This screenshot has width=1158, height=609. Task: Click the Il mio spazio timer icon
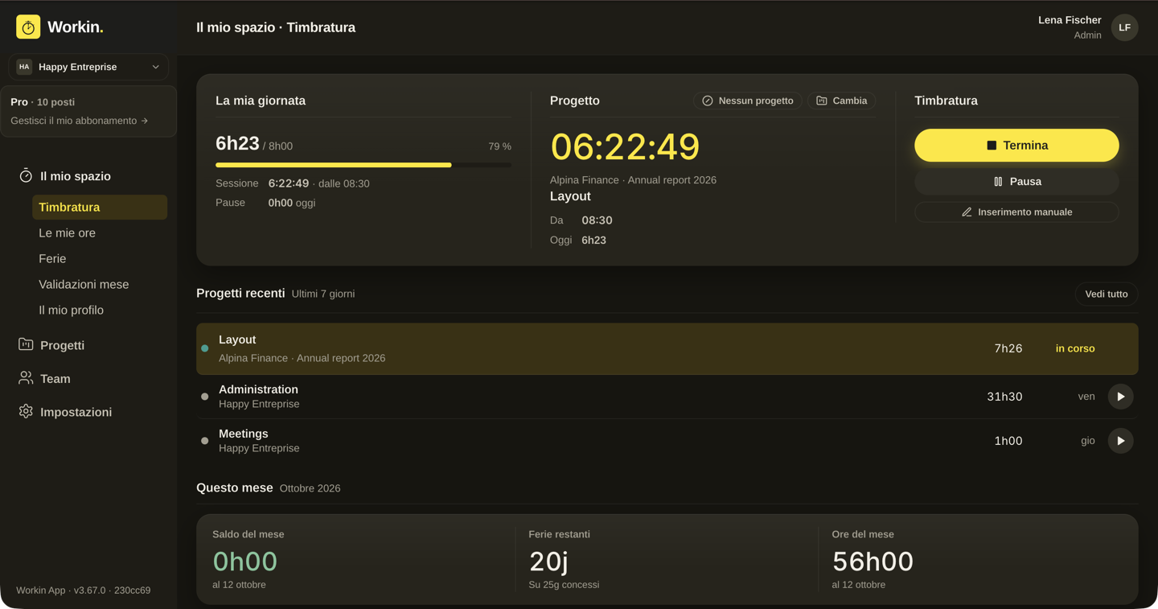[x=26, y=175]
